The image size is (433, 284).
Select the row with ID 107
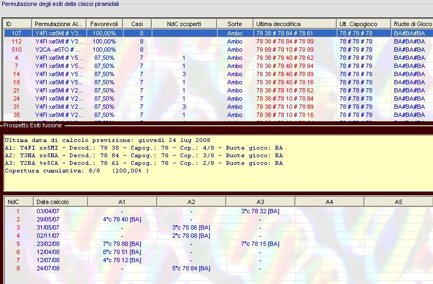coord(218,33)
